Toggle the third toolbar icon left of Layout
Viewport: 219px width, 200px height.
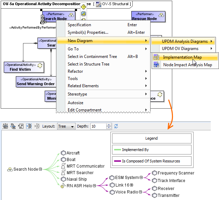(x=21, y=126)
